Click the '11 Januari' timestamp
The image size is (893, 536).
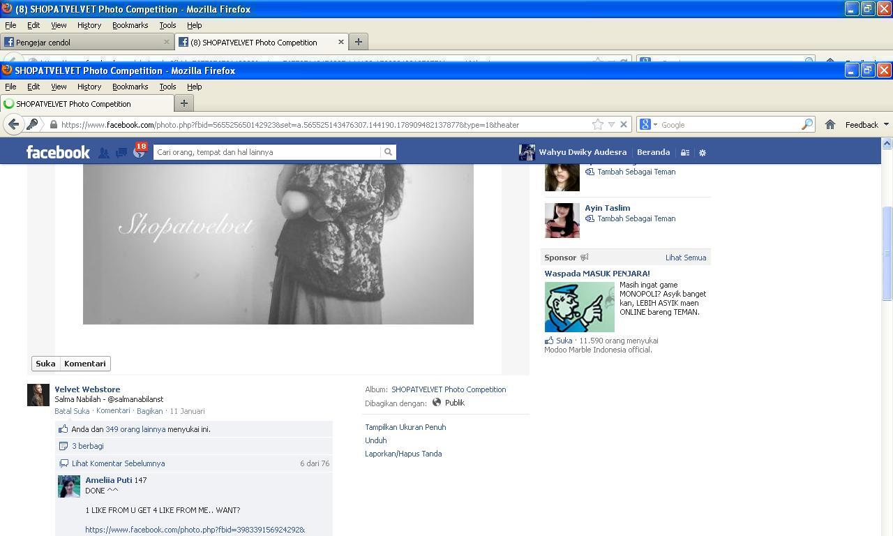pos(187,411)
